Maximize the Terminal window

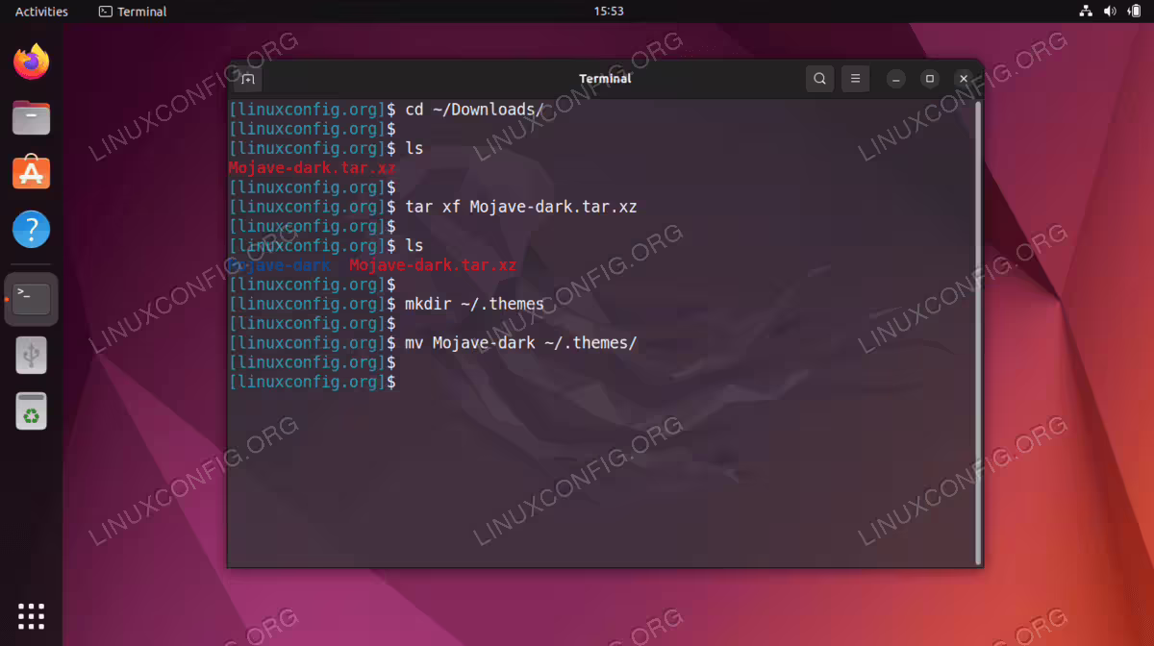[930, 79]
